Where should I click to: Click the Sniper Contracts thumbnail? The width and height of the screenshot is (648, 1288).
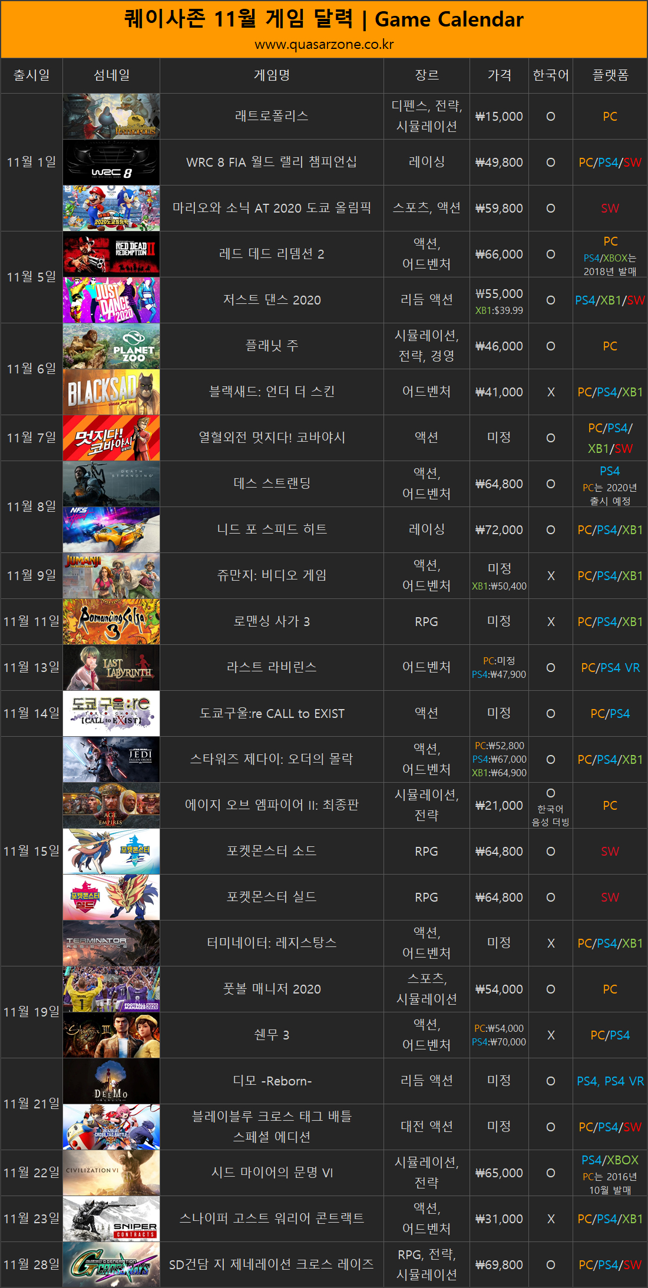(x=111, y=1219)
